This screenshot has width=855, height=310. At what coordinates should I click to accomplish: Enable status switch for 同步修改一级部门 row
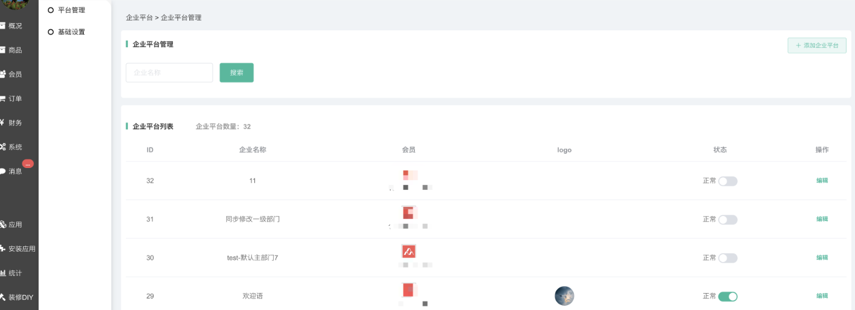tap(728, 220)
